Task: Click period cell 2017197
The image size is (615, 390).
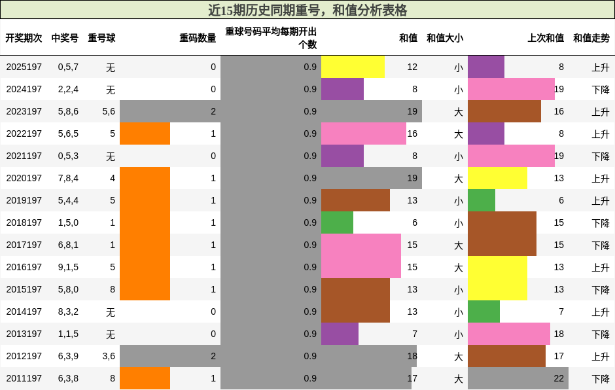Action: pyautogui.click(x=24, y=245)
